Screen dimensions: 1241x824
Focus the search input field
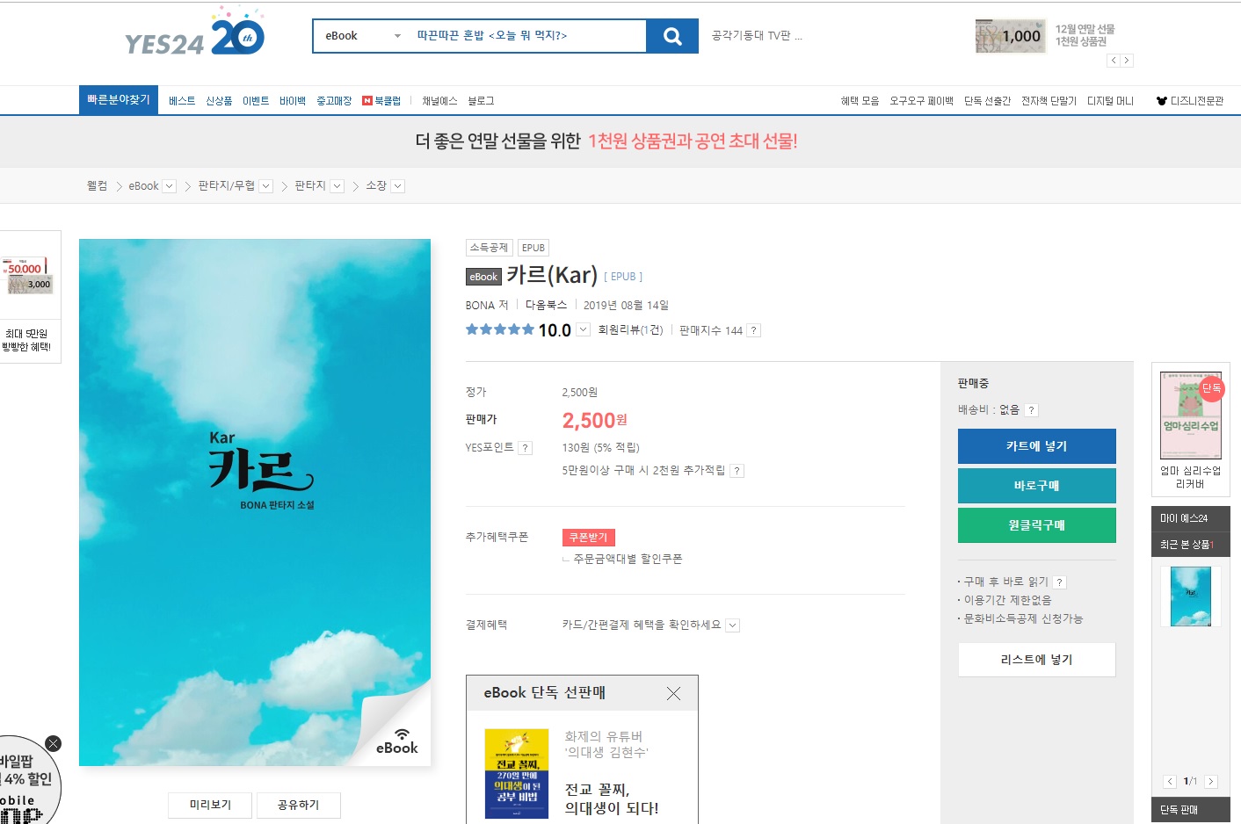click(527, 36)
